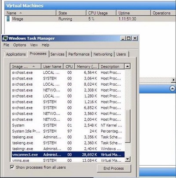Image resolution: width=176 pixels, height=178 pixels.
Task: Sort by Description column header
Action: 111,66
